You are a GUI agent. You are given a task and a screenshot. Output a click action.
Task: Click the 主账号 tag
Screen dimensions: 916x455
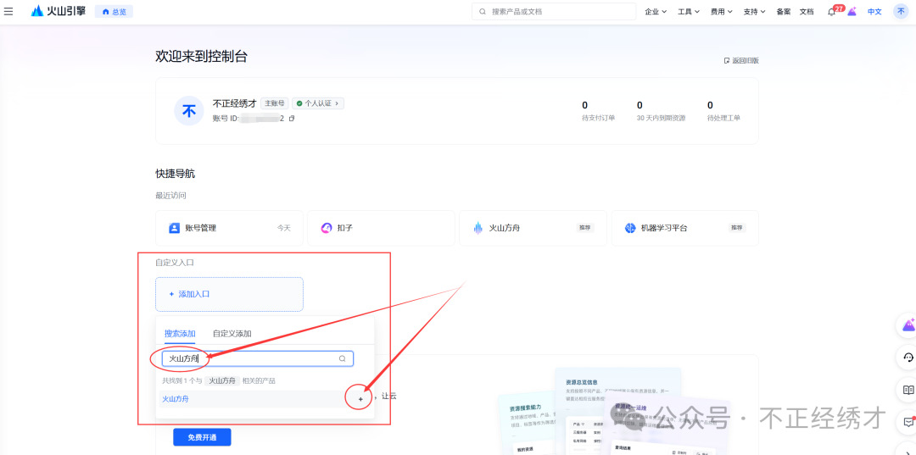pos(275,103)
